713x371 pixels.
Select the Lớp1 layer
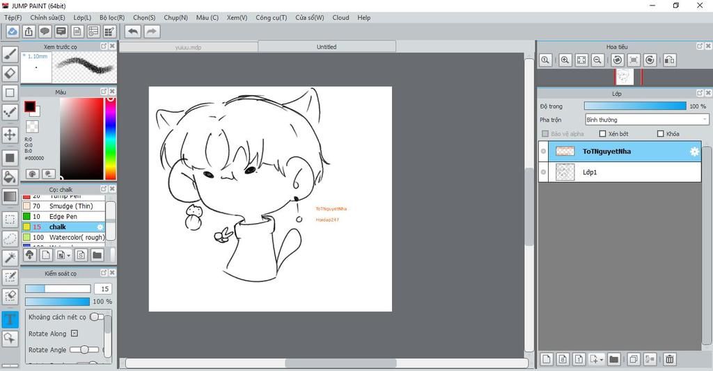click(x=620, y=172)
